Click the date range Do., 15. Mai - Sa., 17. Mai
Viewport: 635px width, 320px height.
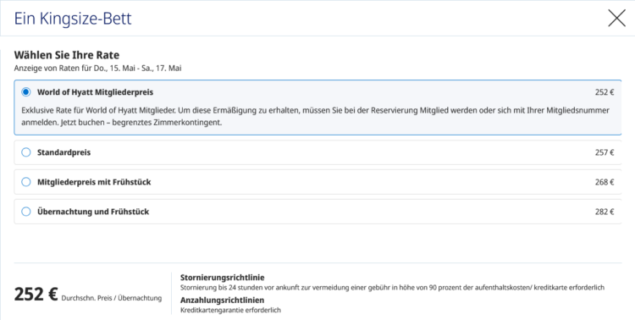pyautogui.click(x=138, y=68)
